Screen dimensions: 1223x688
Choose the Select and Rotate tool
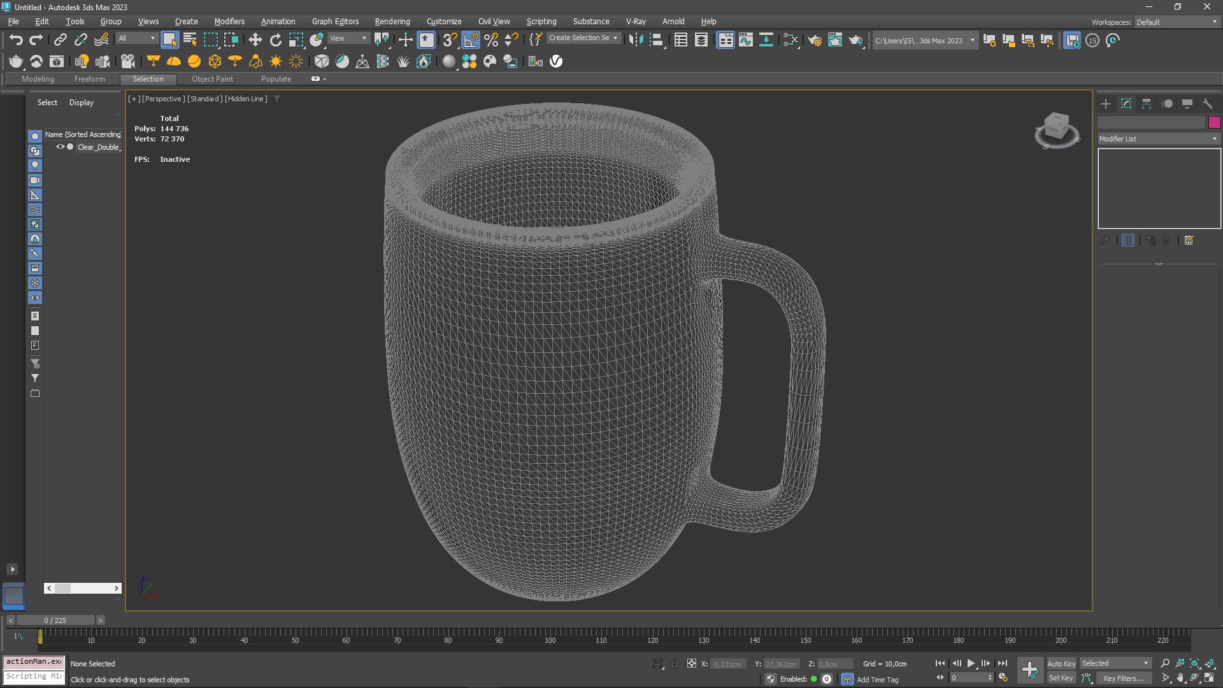click(x=275, y=40)
